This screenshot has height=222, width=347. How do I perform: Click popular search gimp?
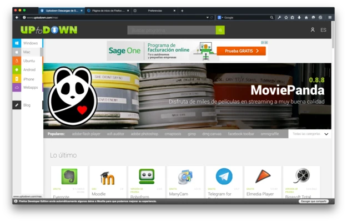pos(192,134)
